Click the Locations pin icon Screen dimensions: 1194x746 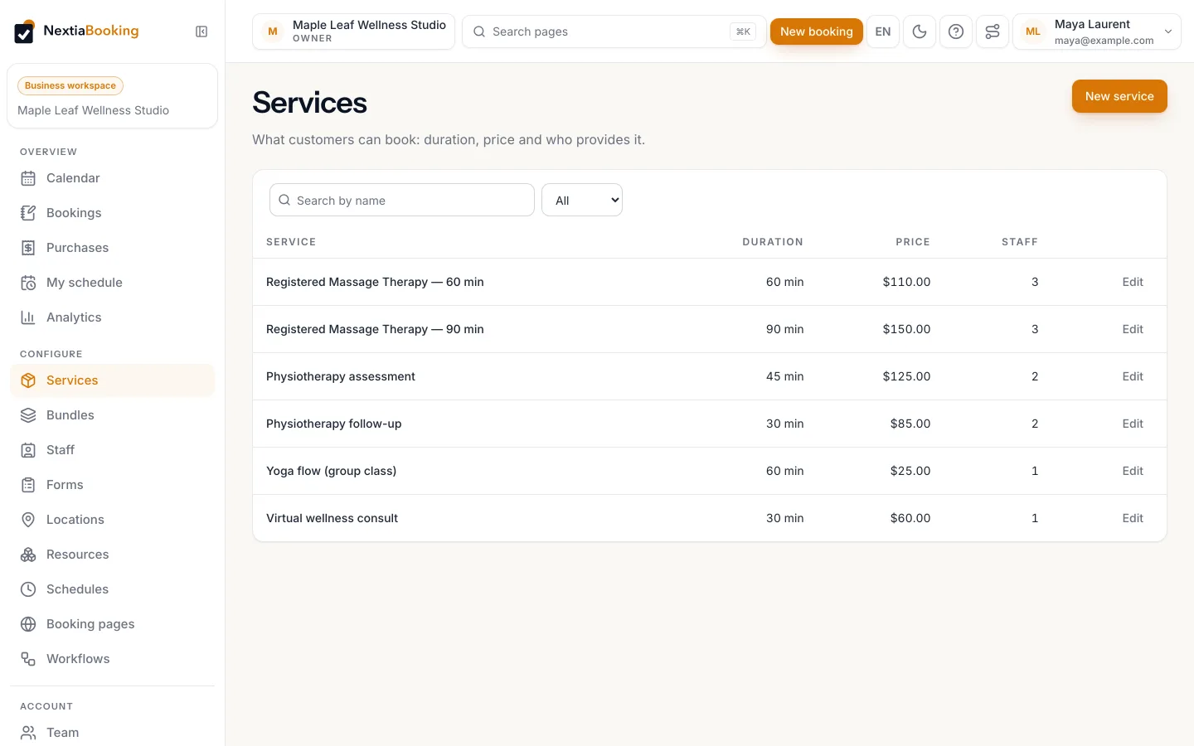(28, 520)
